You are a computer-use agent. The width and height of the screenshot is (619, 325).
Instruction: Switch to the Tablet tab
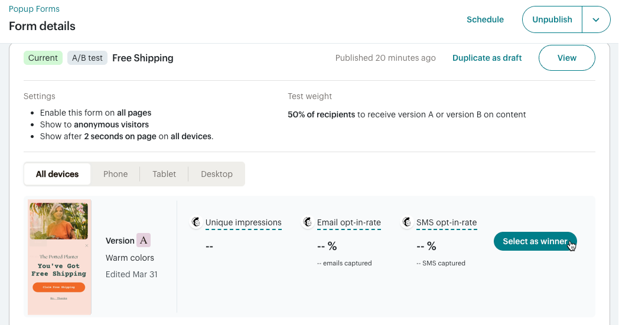click(x=164, y=174)
